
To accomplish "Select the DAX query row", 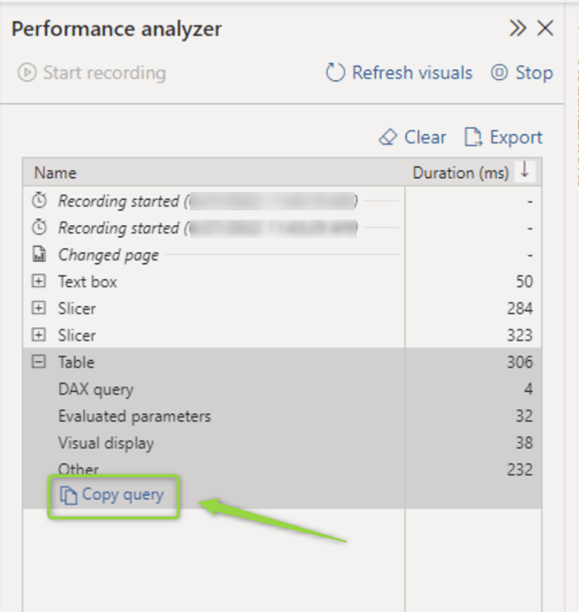I will click(x=95, y=389).
